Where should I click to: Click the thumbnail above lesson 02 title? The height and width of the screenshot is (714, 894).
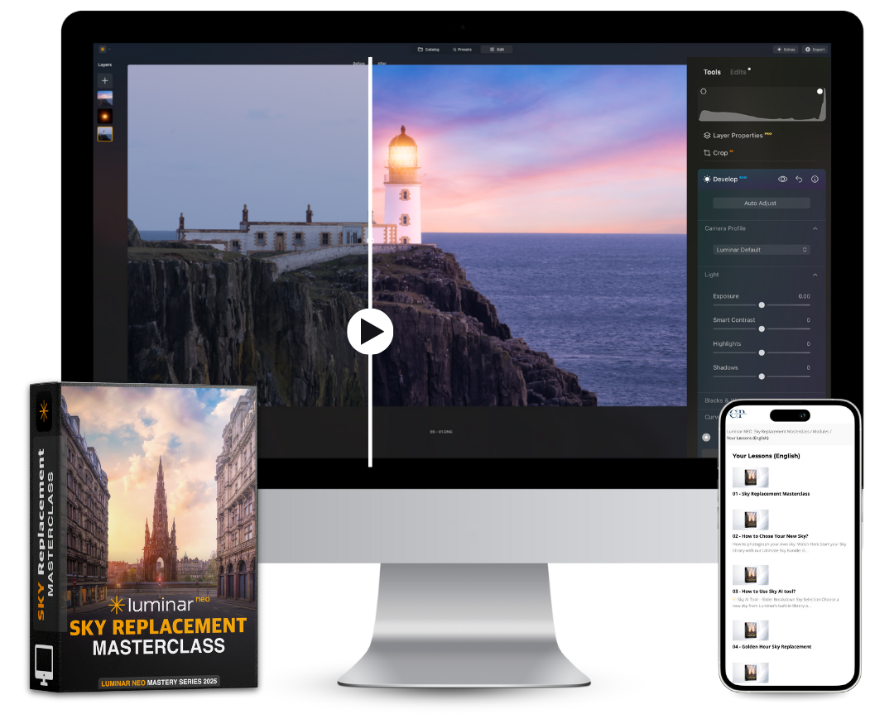point(750,520)
